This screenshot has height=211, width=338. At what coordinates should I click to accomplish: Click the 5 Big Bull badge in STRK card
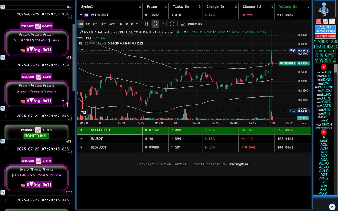coord(39,185)
